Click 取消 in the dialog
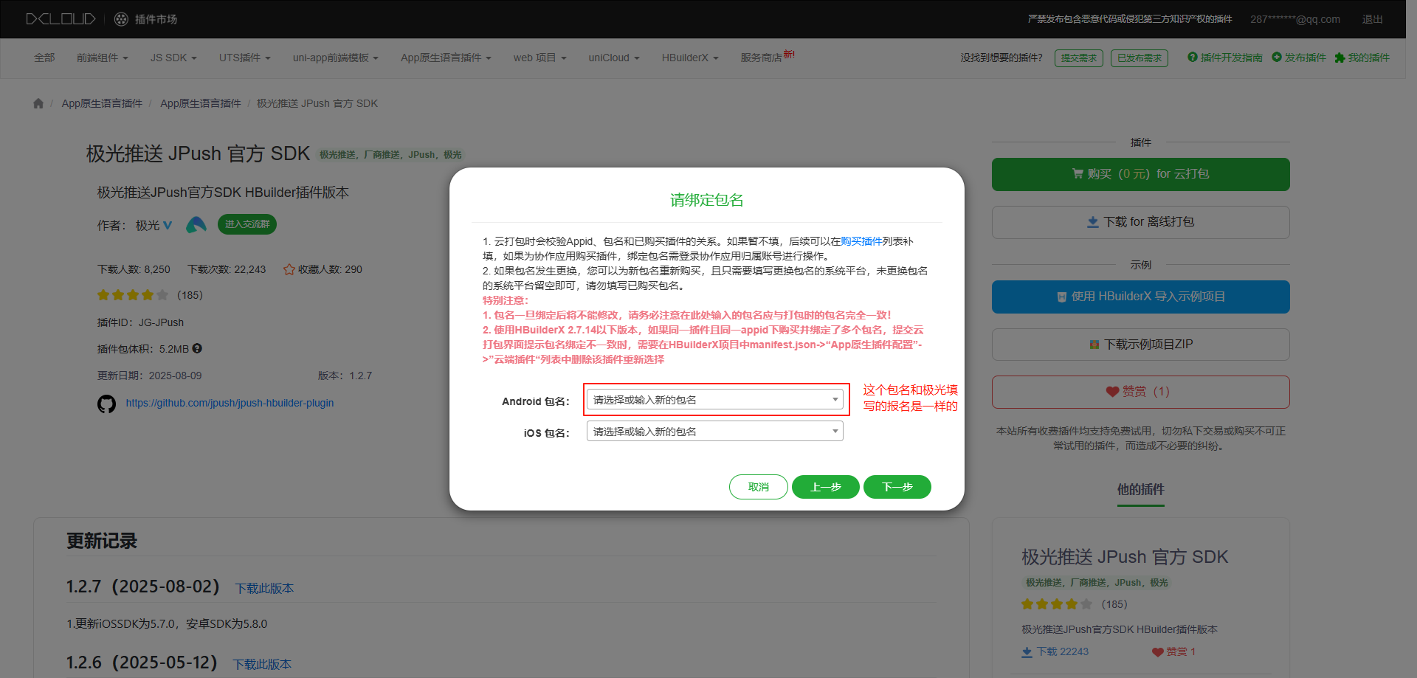 [x=758, y=487]
